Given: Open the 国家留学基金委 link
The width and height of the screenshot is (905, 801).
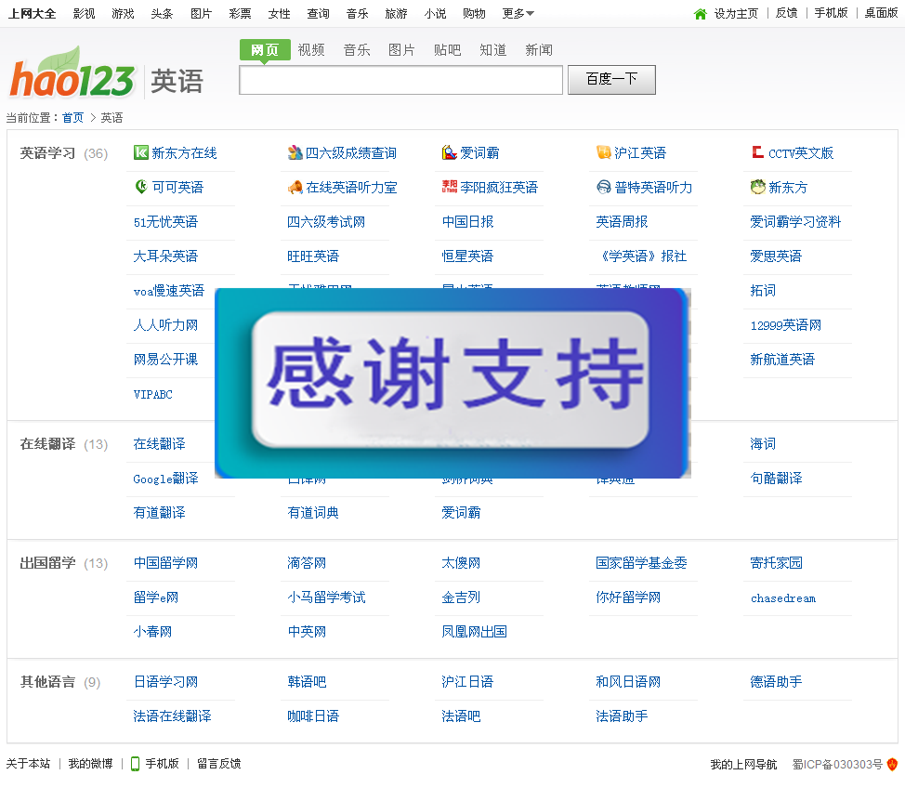Looking at the screenshot, I should [641, 563].
